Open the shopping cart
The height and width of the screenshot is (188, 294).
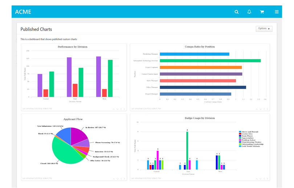(x=262, y=12)
